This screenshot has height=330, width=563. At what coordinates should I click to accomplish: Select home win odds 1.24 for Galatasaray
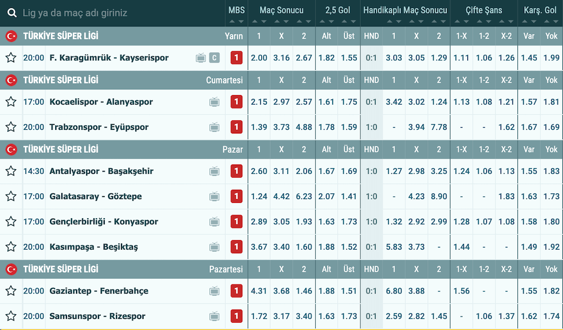coord(259,196)
